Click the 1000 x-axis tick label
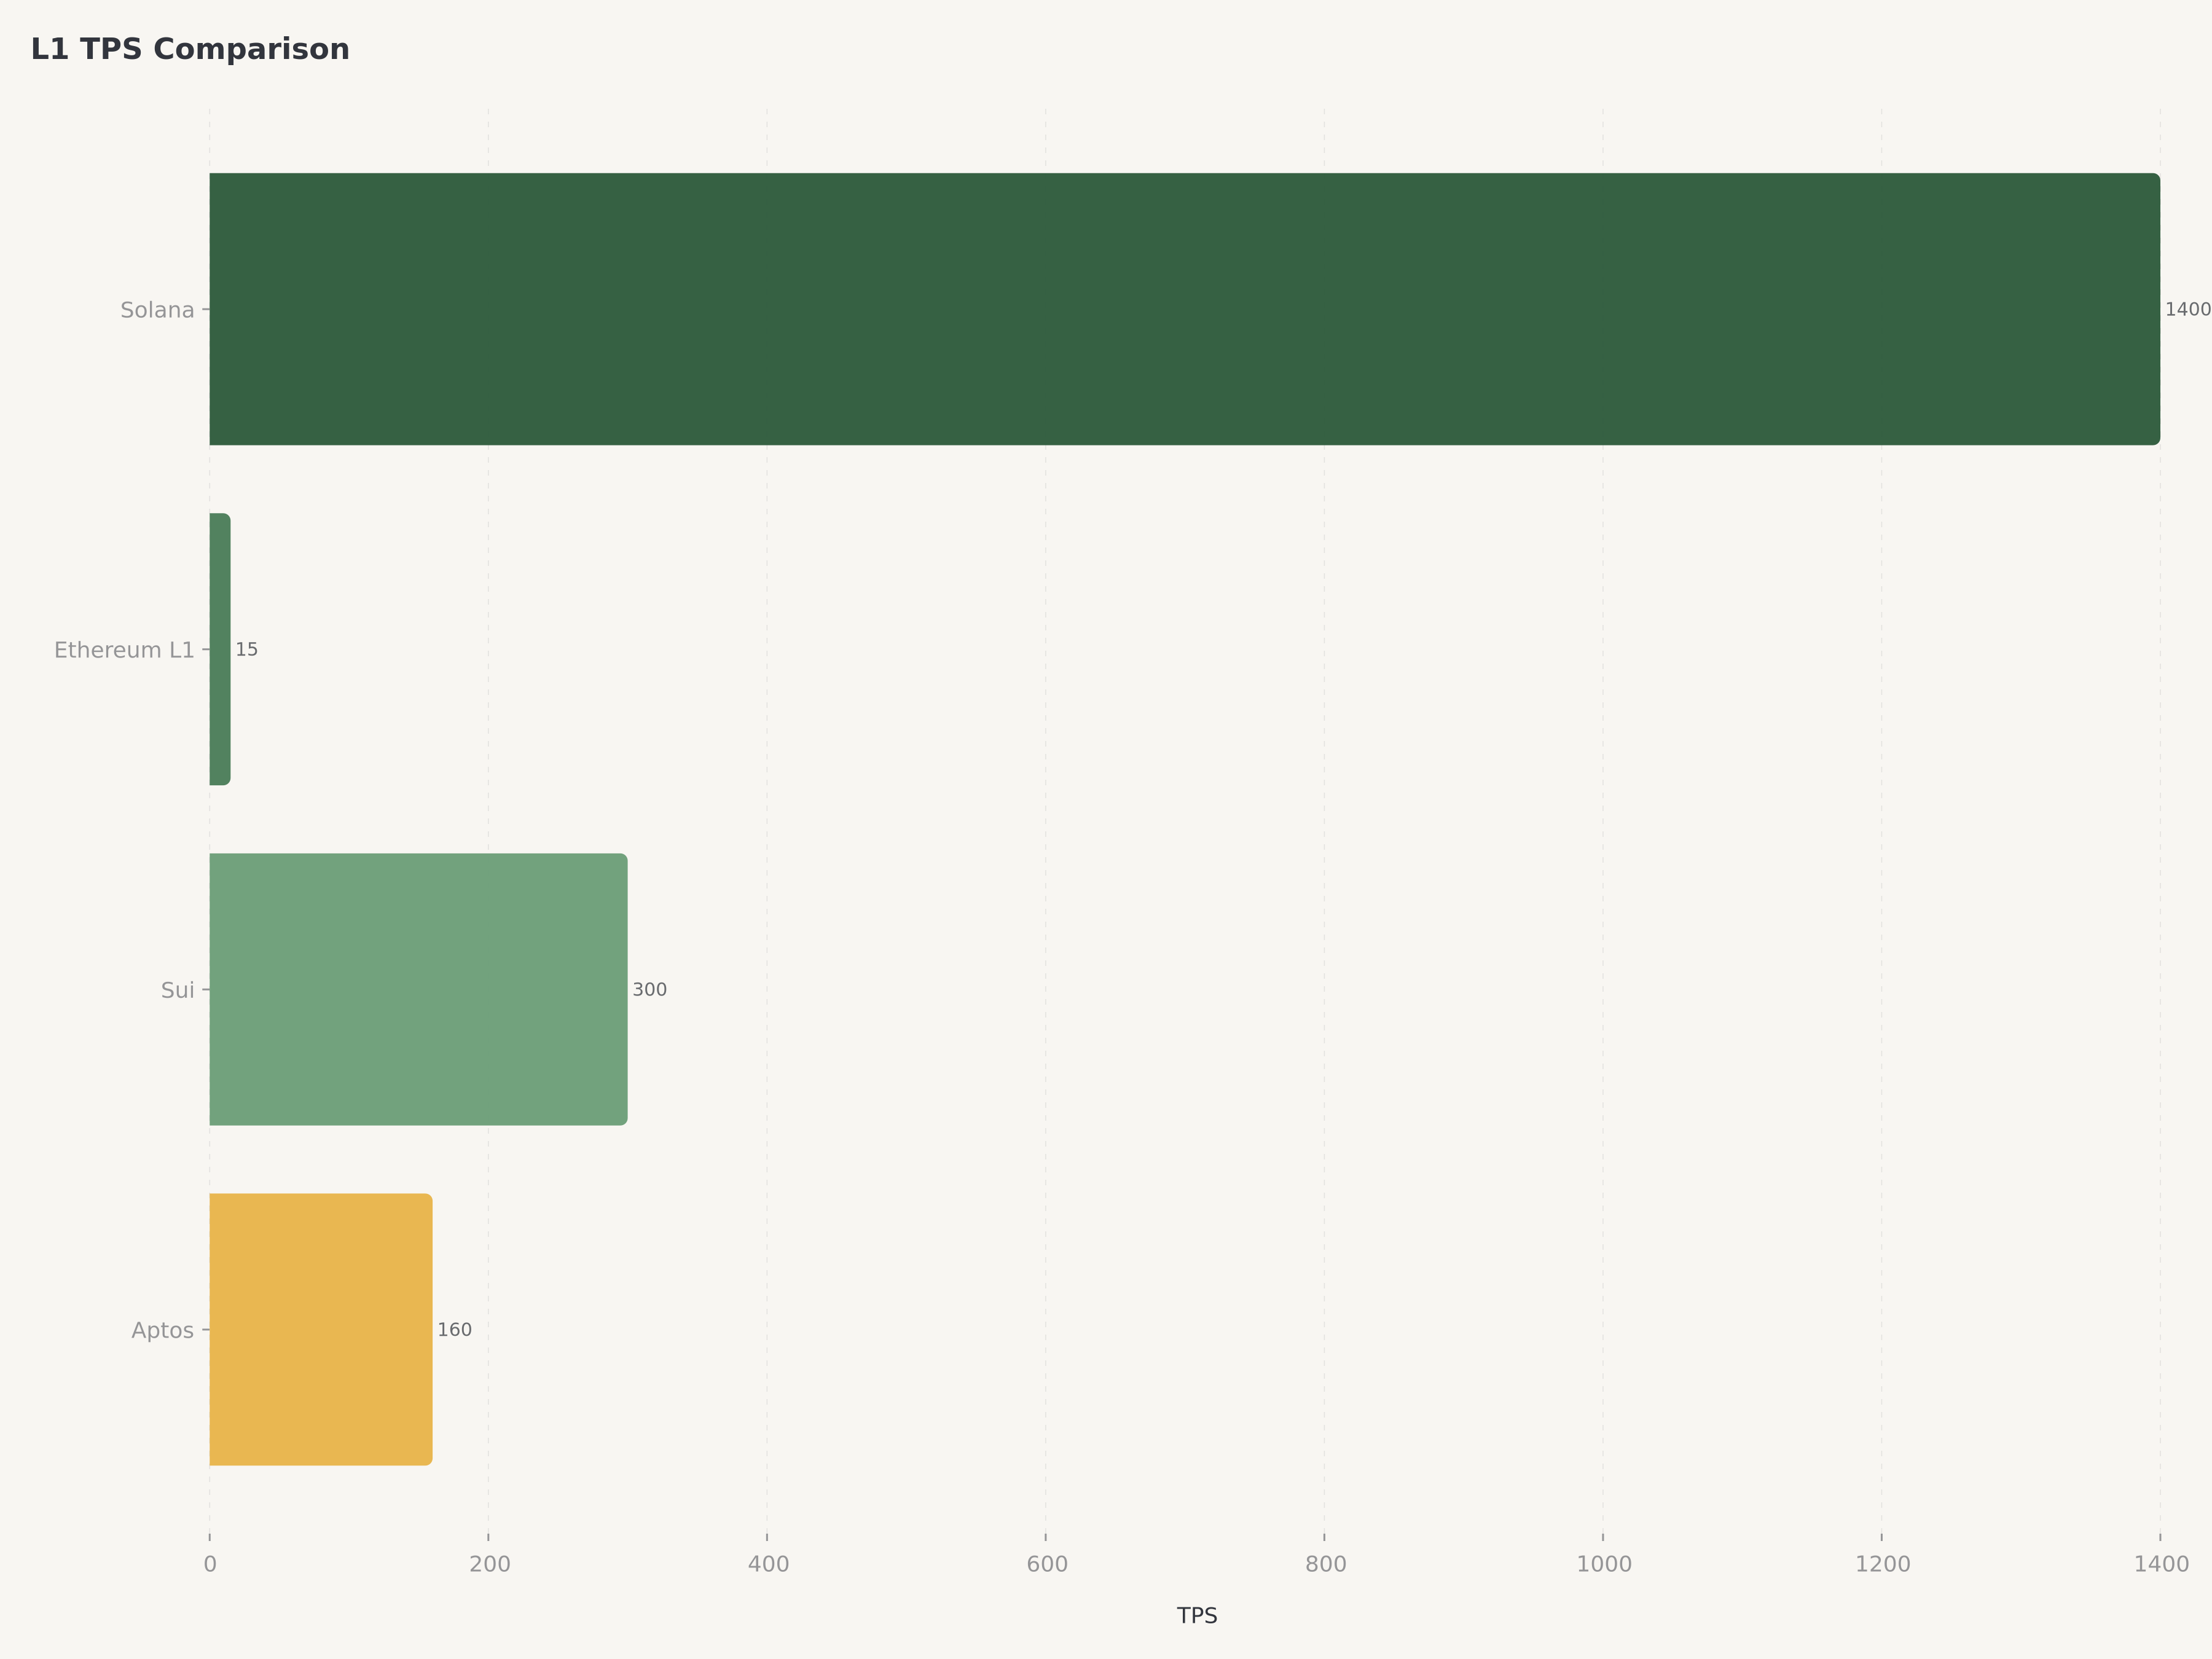The image size is (2212, 1659). [x=1604, y=1564]
